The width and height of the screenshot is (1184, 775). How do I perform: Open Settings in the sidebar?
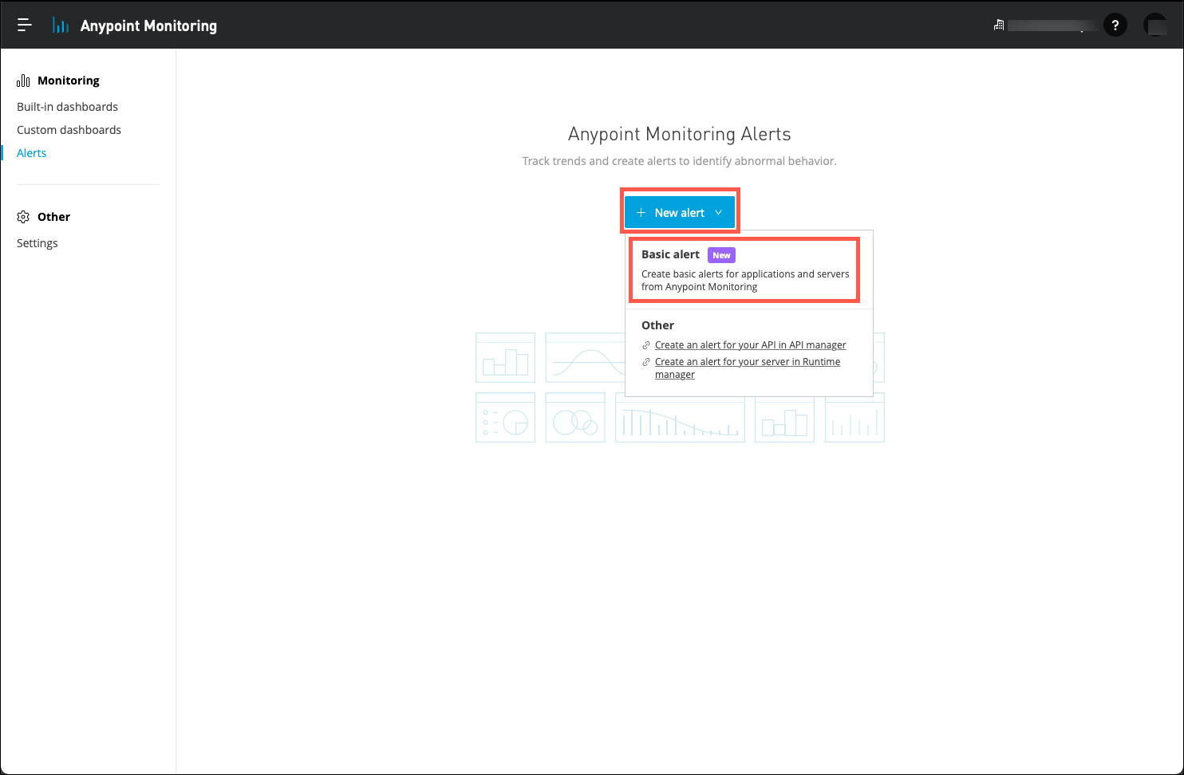[37, 243]
